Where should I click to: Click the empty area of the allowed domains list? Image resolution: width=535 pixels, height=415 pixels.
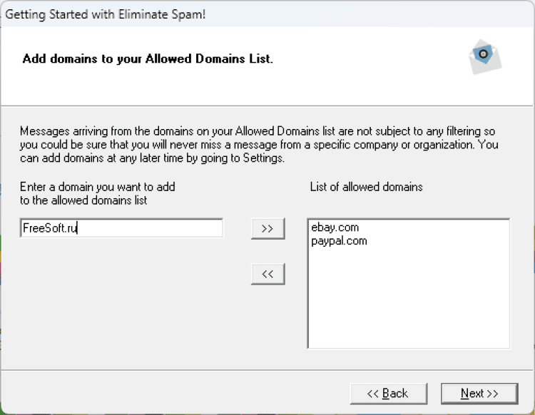(x=408, y=299)
